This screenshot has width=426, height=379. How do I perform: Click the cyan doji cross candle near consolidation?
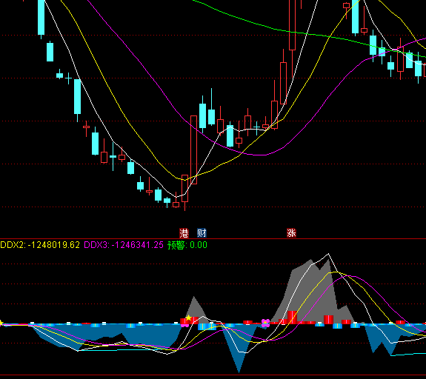click(x=256, y=127)
